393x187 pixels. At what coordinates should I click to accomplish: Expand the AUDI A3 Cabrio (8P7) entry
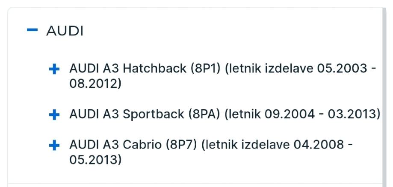pos(54,146)
